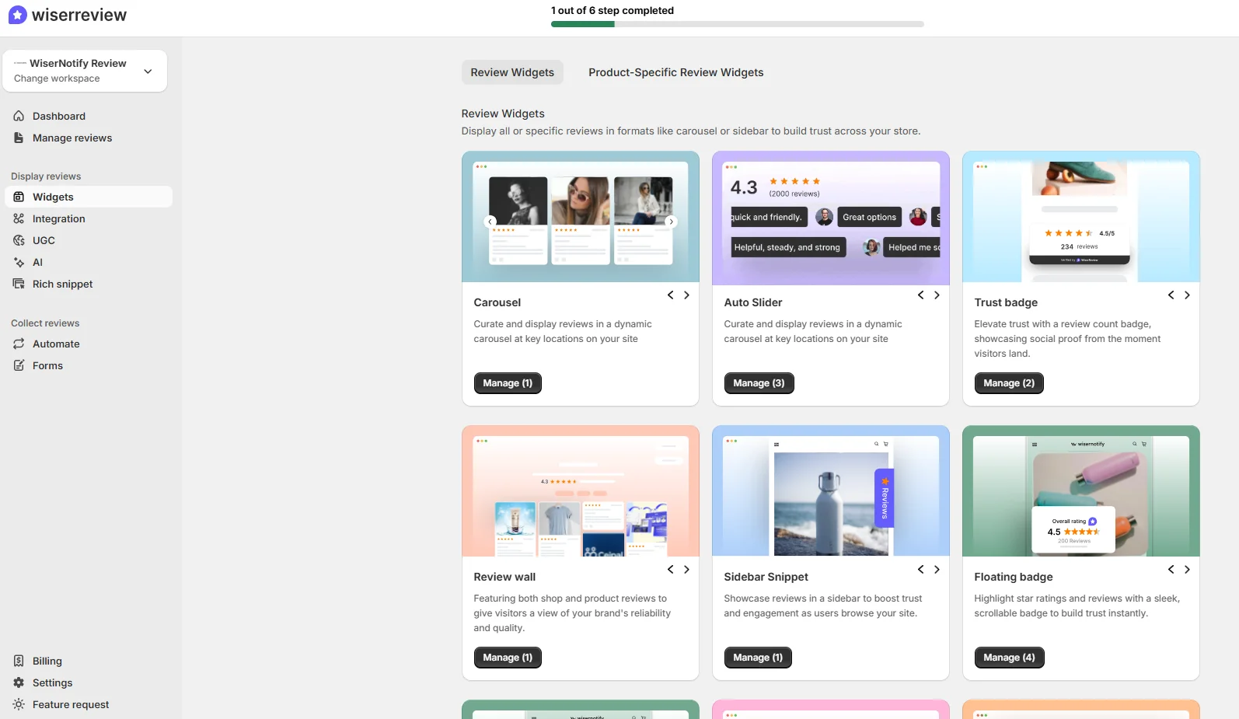
Task: Show previous Trust badge preview
Action: (1171, 295)
